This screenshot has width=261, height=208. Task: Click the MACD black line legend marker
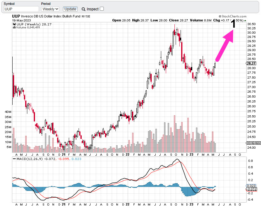14,159
